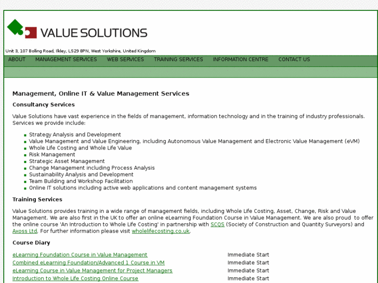Visit the wholelifecosting.co.uk link

[161, 231]
